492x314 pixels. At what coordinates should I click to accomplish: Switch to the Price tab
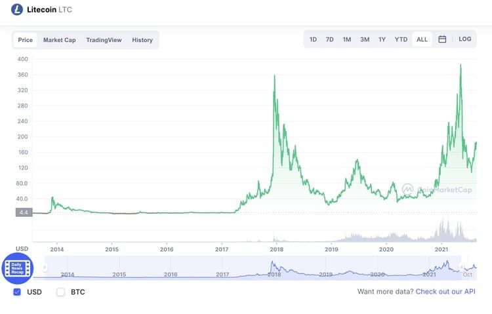26,40
